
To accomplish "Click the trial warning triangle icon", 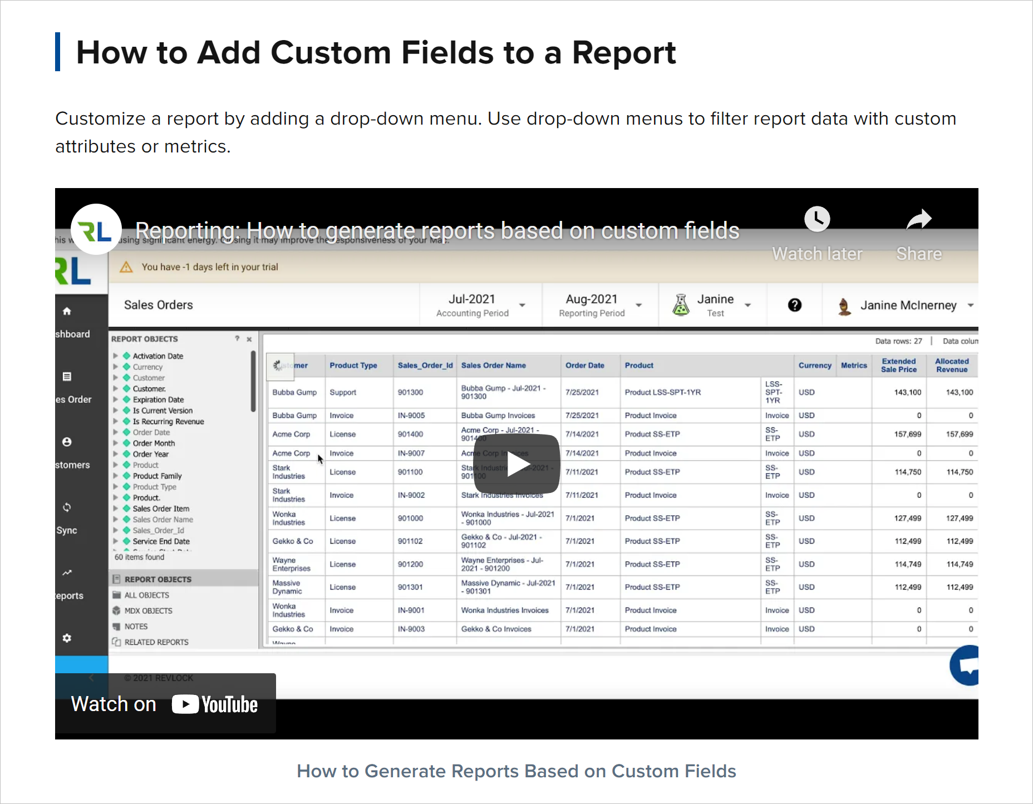I will (126, 267).
